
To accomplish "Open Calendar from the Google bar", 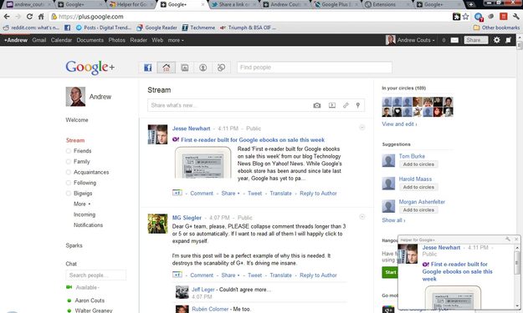I will 61,40.
